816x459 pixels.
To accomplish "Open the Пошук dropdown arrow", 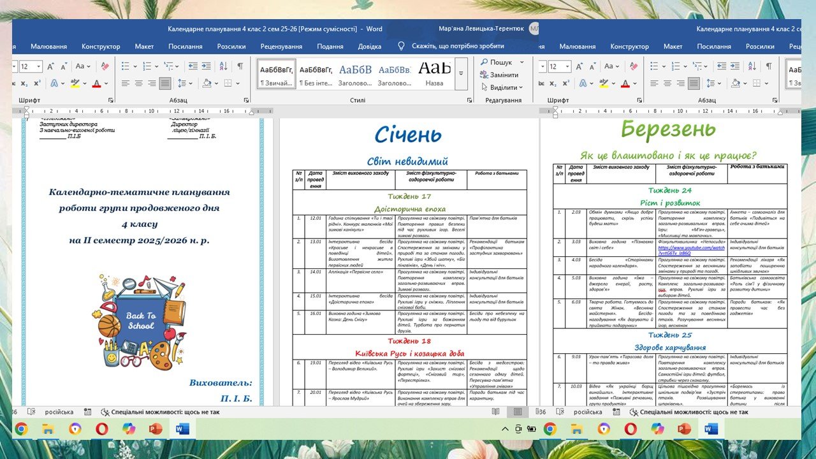I will [x=521, y=62].
